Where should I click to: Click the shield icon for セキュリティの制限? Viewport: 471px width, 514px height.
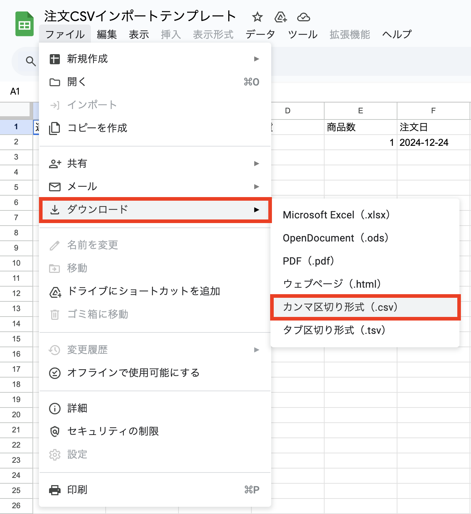pyautogui.click(x=55, y=431)
